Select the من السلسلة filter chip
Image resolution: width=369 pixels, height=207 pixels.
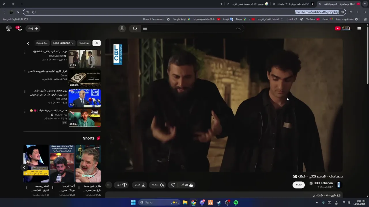point(84,43)
